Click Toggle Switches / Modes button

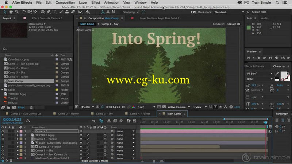click(x=94, y=161)
